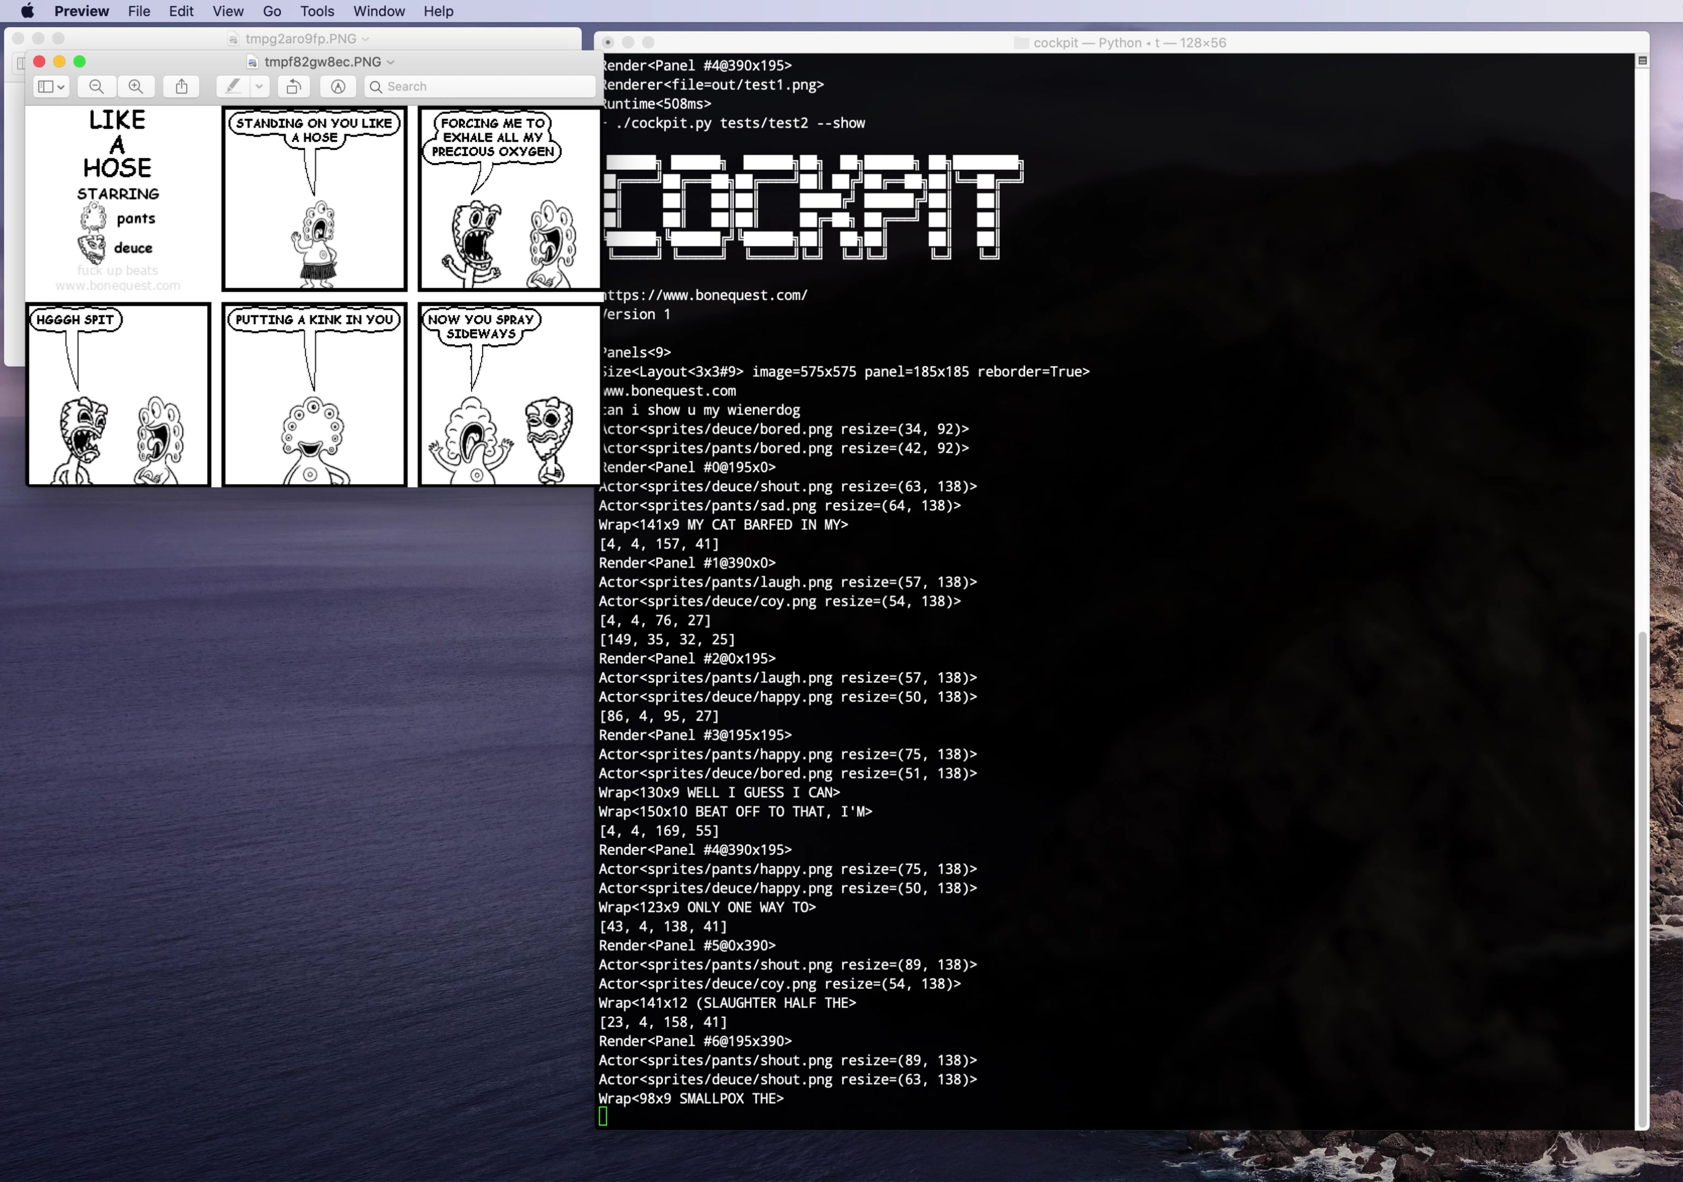
Task: Click "Wrap<123x9 ONLY ONE WAY TO>" line
Action: click(707, 907)
